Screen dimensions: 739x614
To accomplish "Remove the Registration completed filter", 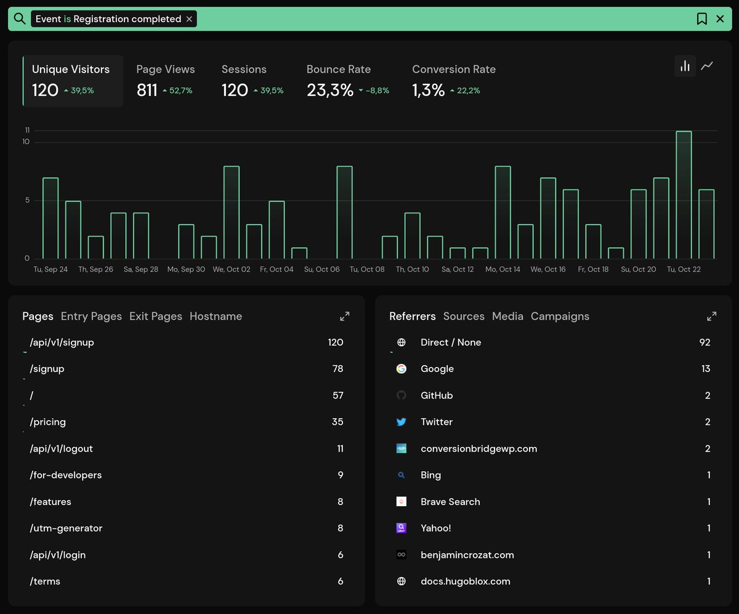I will click(189, 18).
